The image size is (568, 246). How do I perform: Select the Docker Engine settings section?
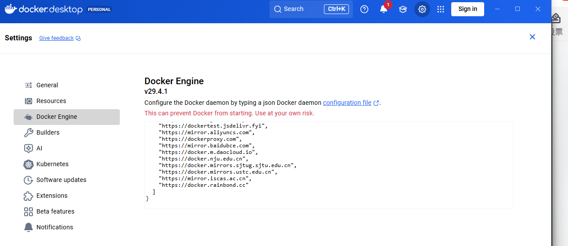click(67, 117)
